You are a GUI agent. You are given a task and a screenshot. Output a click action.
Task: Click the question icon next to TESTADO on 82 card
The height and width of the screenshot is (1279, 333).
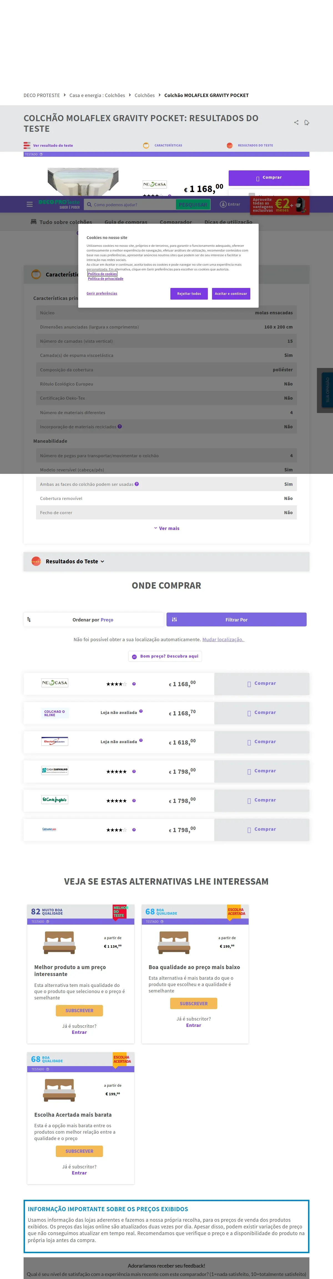coord(47,922)
